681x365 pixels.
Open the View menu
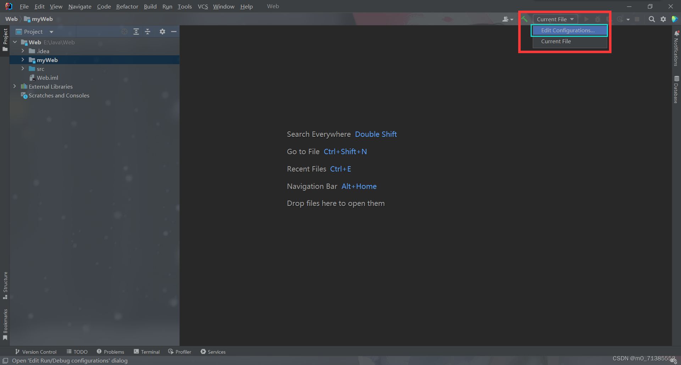pos(56,6)
